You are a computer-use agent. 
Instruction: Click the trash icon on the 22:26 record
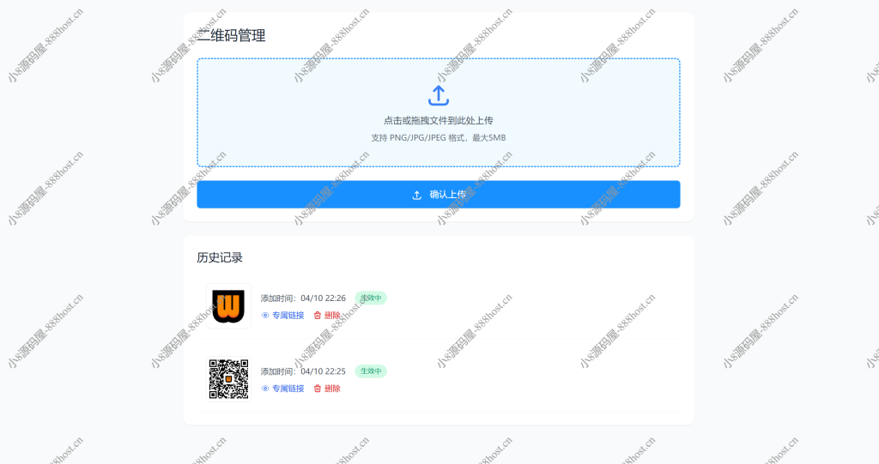click(x=318, y=316)
